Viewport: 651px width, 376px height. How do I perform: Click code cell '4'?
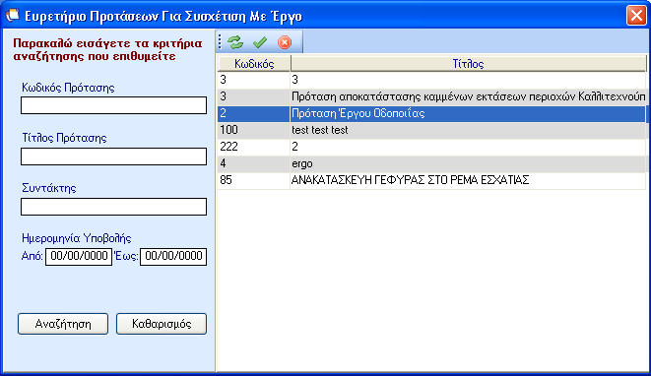click(254, 164)
